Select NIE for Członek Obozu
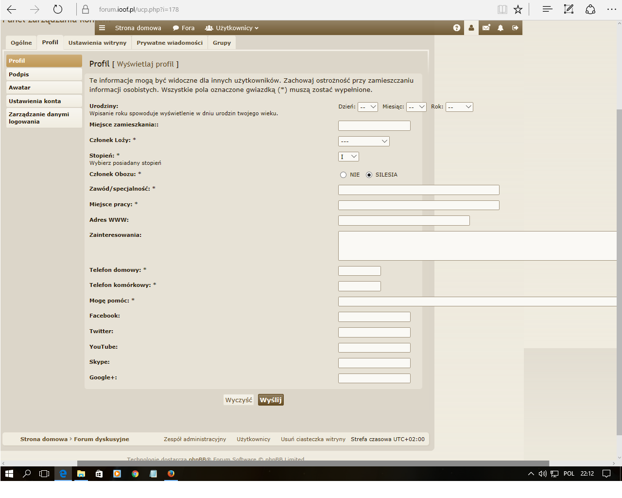The width and height of the screenshot is (622, 498). 343,175
